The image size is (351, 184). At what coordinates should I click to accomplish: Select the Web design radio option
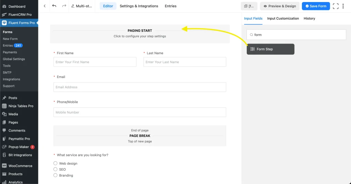tap(55, 163)
